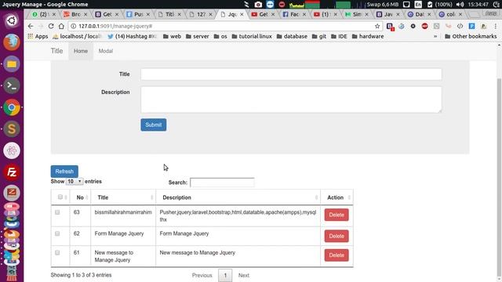Click the Refresh button
Viewport: 502px width, 282px height.
tap(64, 172)
